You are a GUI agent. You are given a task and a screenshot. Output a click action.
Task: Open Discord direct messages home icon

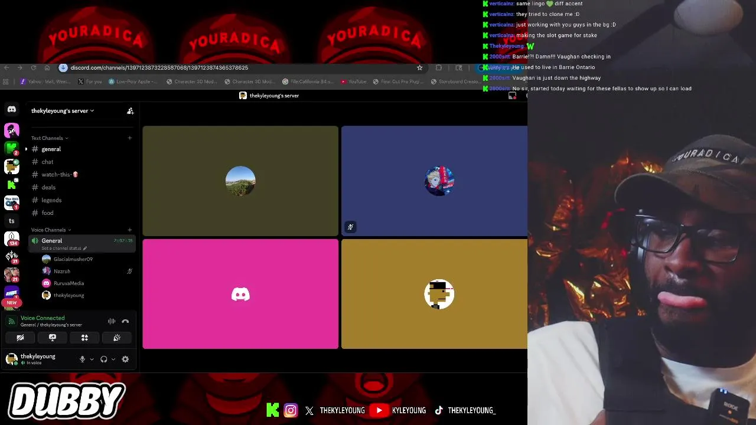click(x=11, y=109)
